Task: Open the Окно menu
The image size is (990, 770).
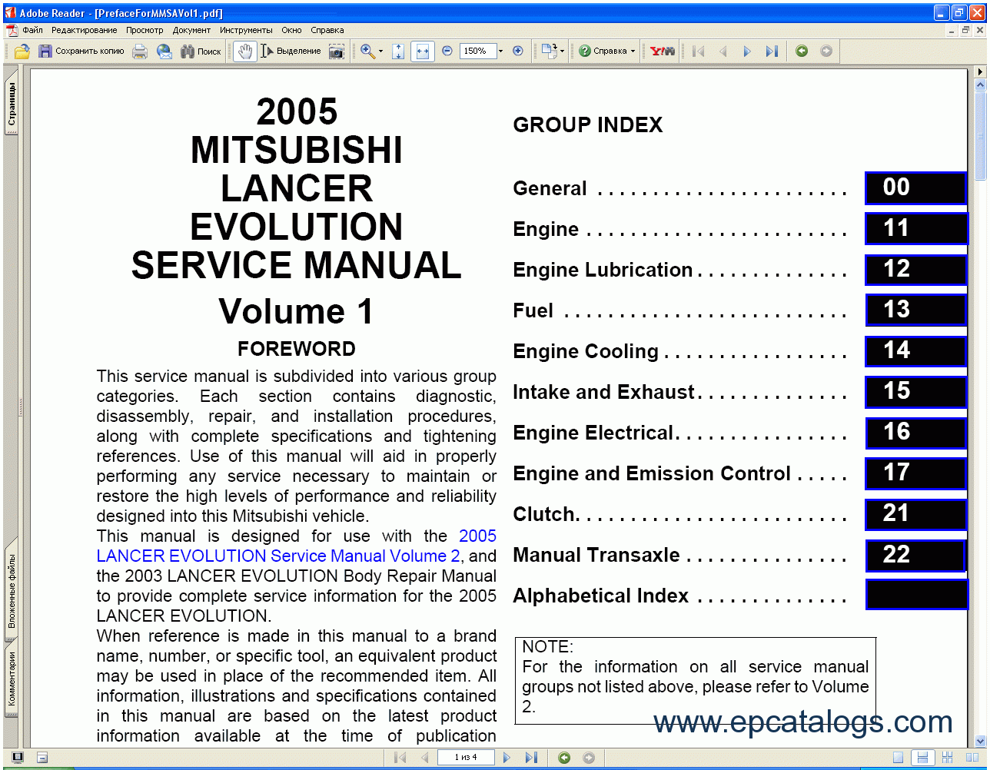Action: [291, 30]
